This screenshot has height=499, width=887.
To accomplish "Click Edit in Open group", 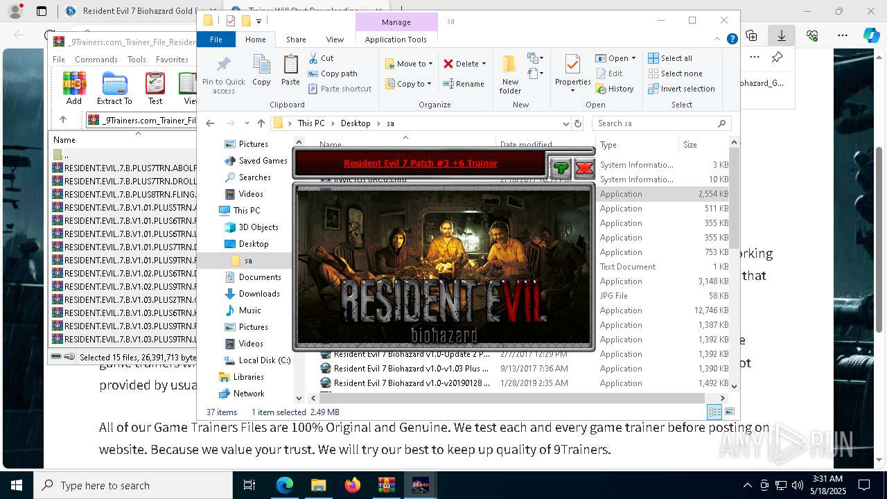I will point(609,73).
